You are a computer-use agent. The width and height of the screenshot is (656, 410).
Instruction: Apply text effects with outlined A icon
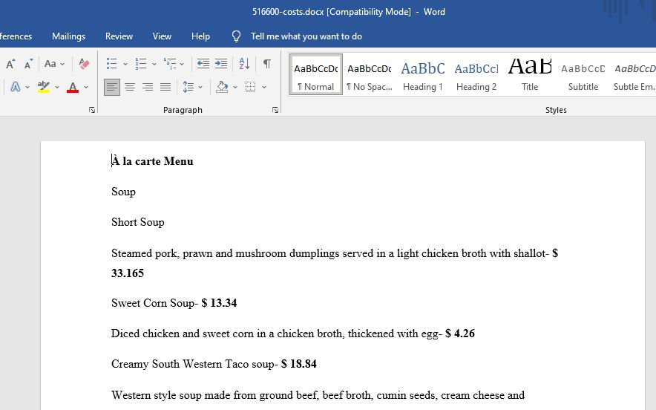tap(15, 87)
